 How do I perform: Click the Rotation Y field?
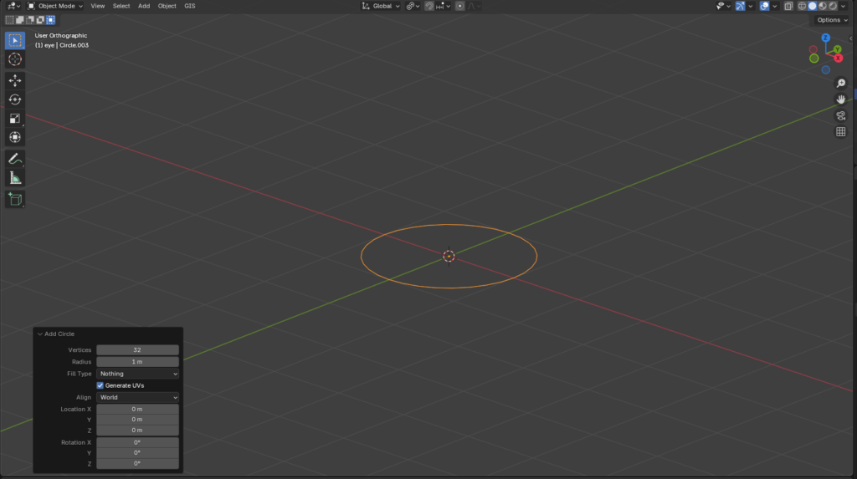click(138, 453)
